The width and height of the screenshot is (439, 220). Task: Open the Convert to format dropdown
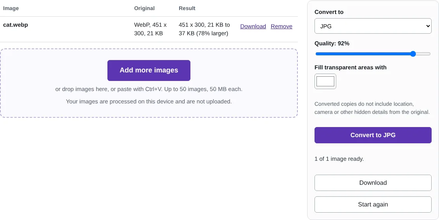click(x=373, y=26)
